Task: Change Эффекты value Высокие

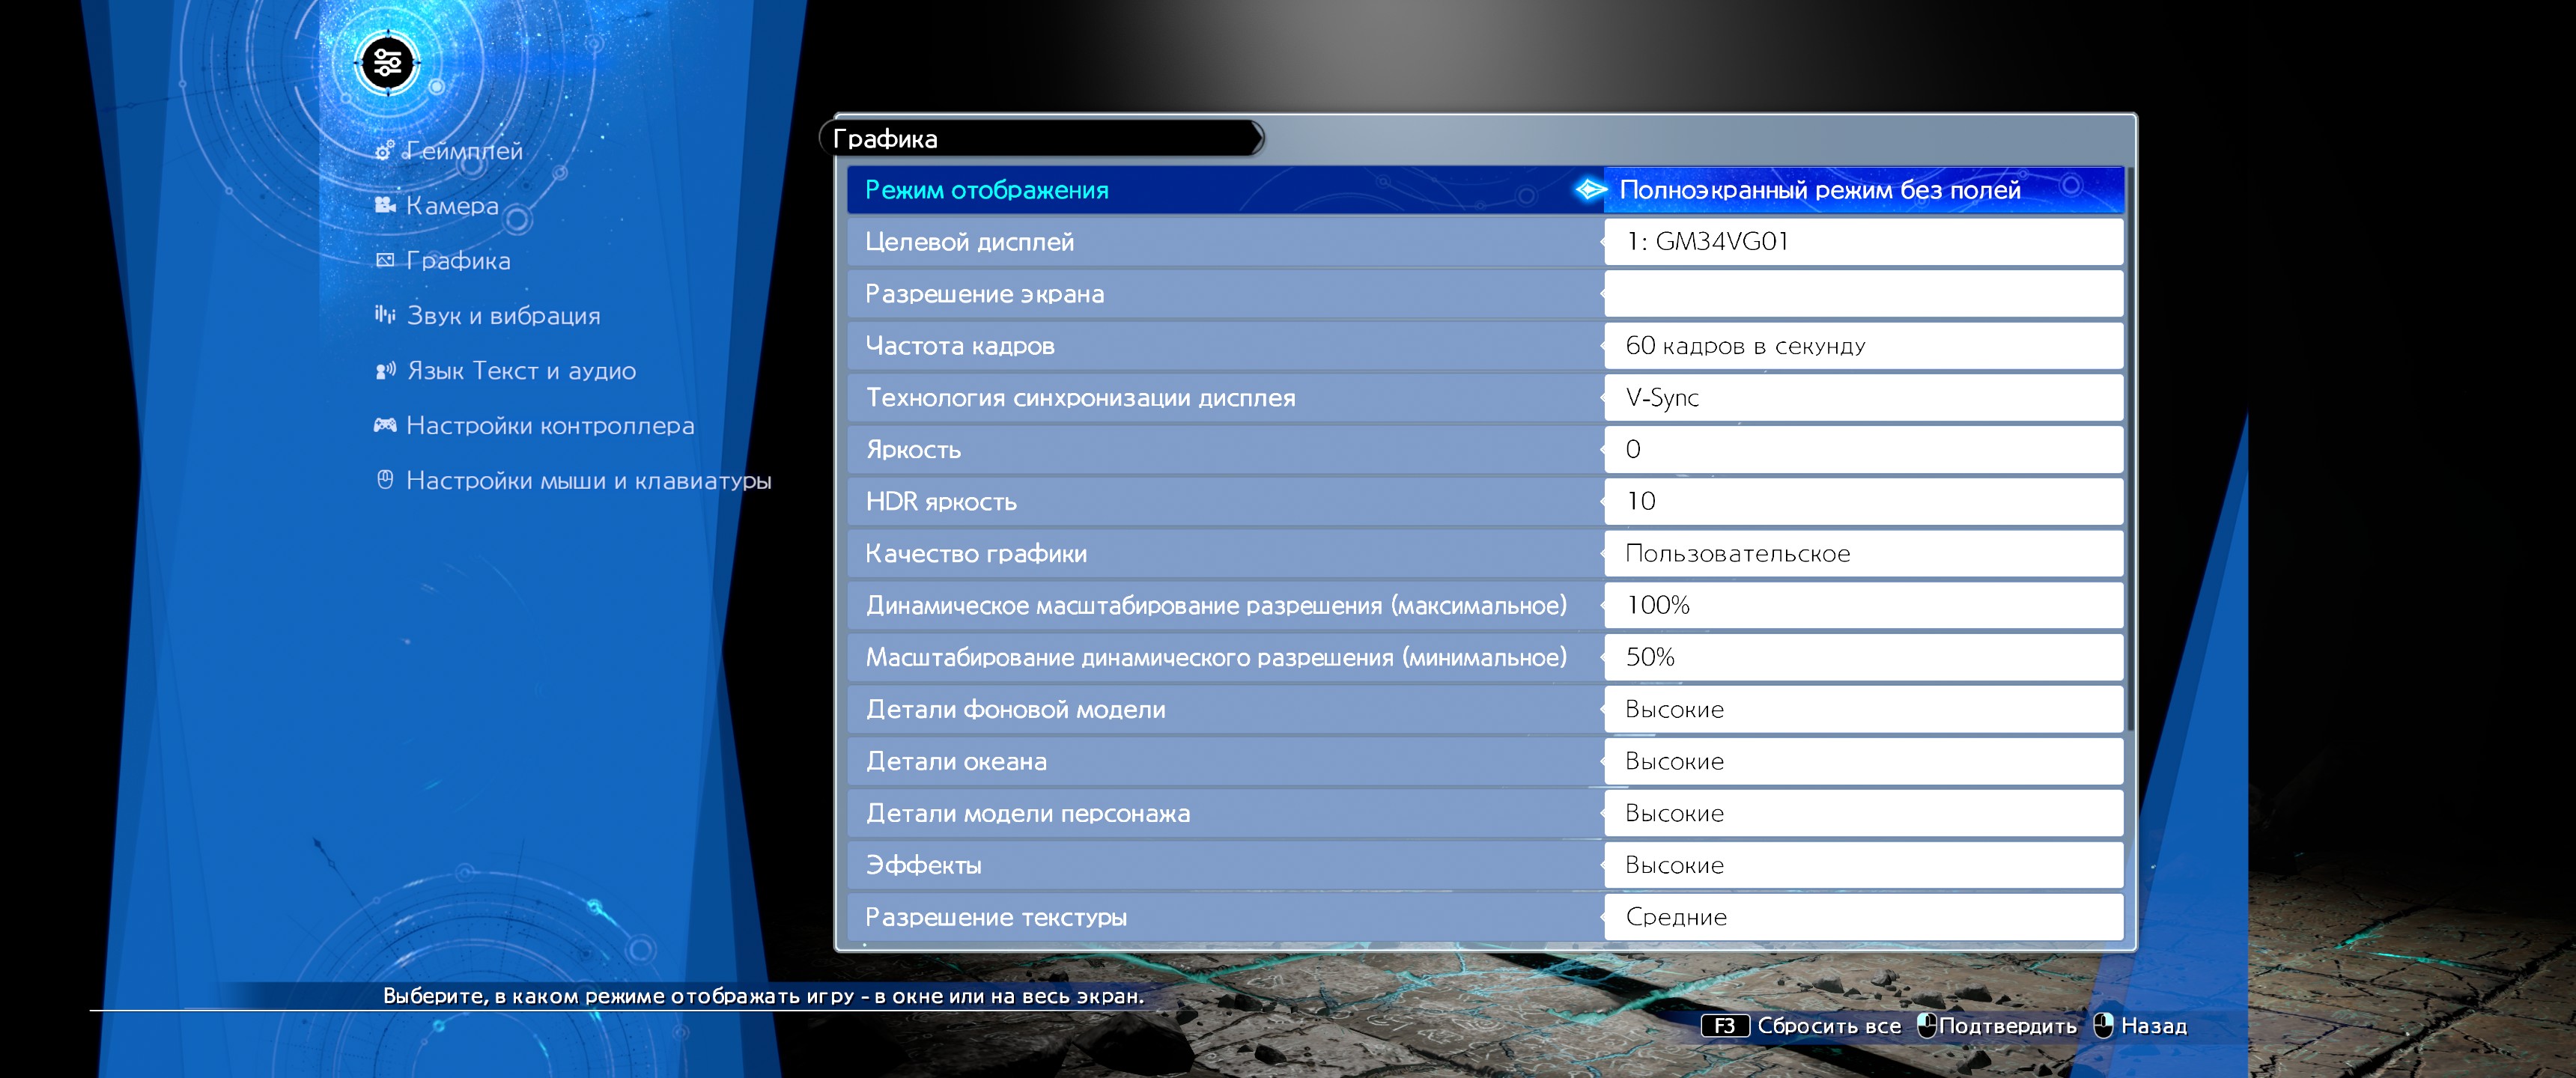Action: pyautogui.click(x=1863, y=866)
